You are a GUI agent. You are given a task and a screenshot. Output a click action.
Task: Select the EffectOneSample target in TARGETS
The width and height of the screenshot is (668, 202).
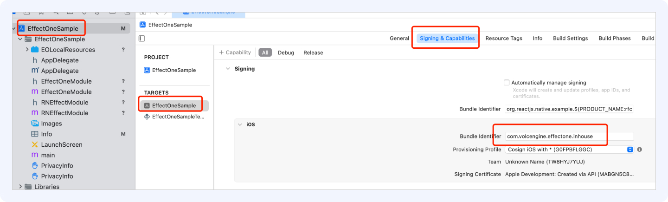point(174,105)
